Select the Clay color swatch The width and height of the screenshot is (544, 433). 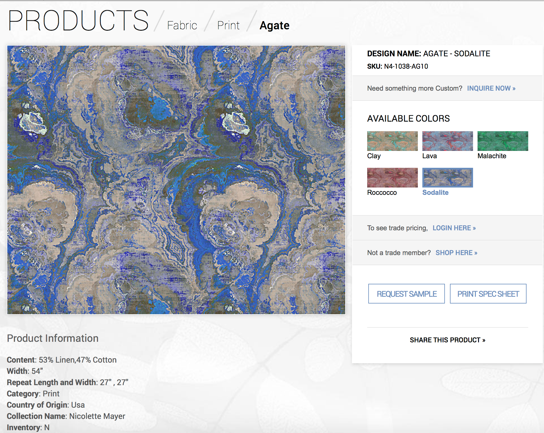392,141
